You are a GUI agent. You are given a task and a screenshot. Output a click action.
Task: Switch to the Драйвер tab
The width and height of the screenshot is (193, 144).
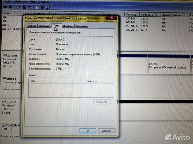(x=68, y=26)
